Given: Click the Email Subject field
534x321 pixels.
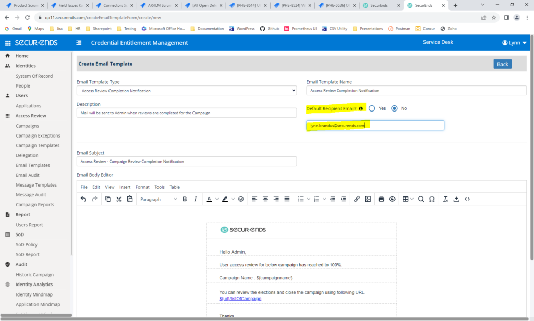Looking at the screenshot, I should (187, 162).
